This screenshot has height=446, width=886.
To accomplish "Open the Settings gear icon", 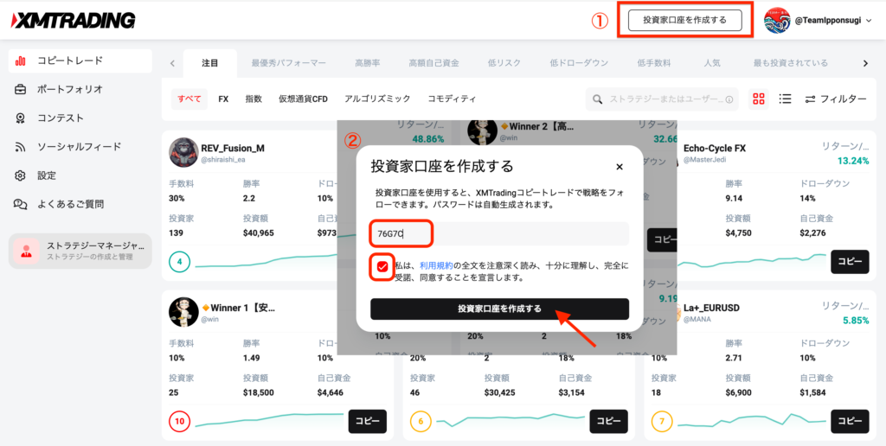I will (21, 175).
